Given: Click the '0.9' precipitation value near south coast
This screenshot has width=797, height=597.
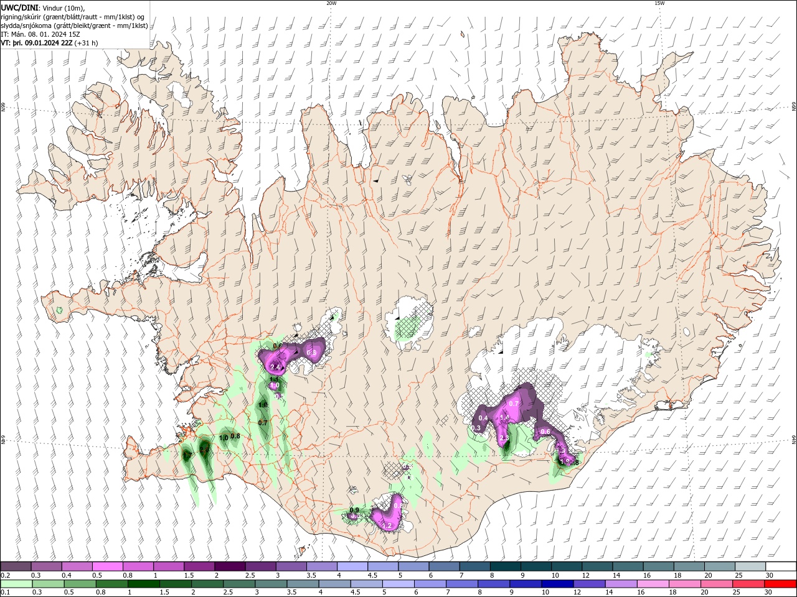Looking at the screenshot, I should 354,511.
